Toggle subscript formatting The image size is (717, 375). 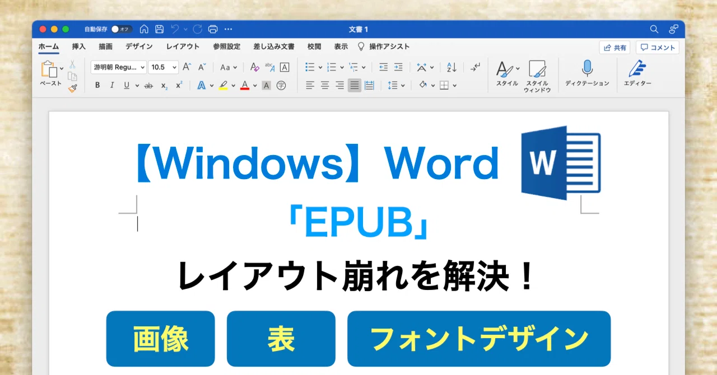tap(164, 86)
